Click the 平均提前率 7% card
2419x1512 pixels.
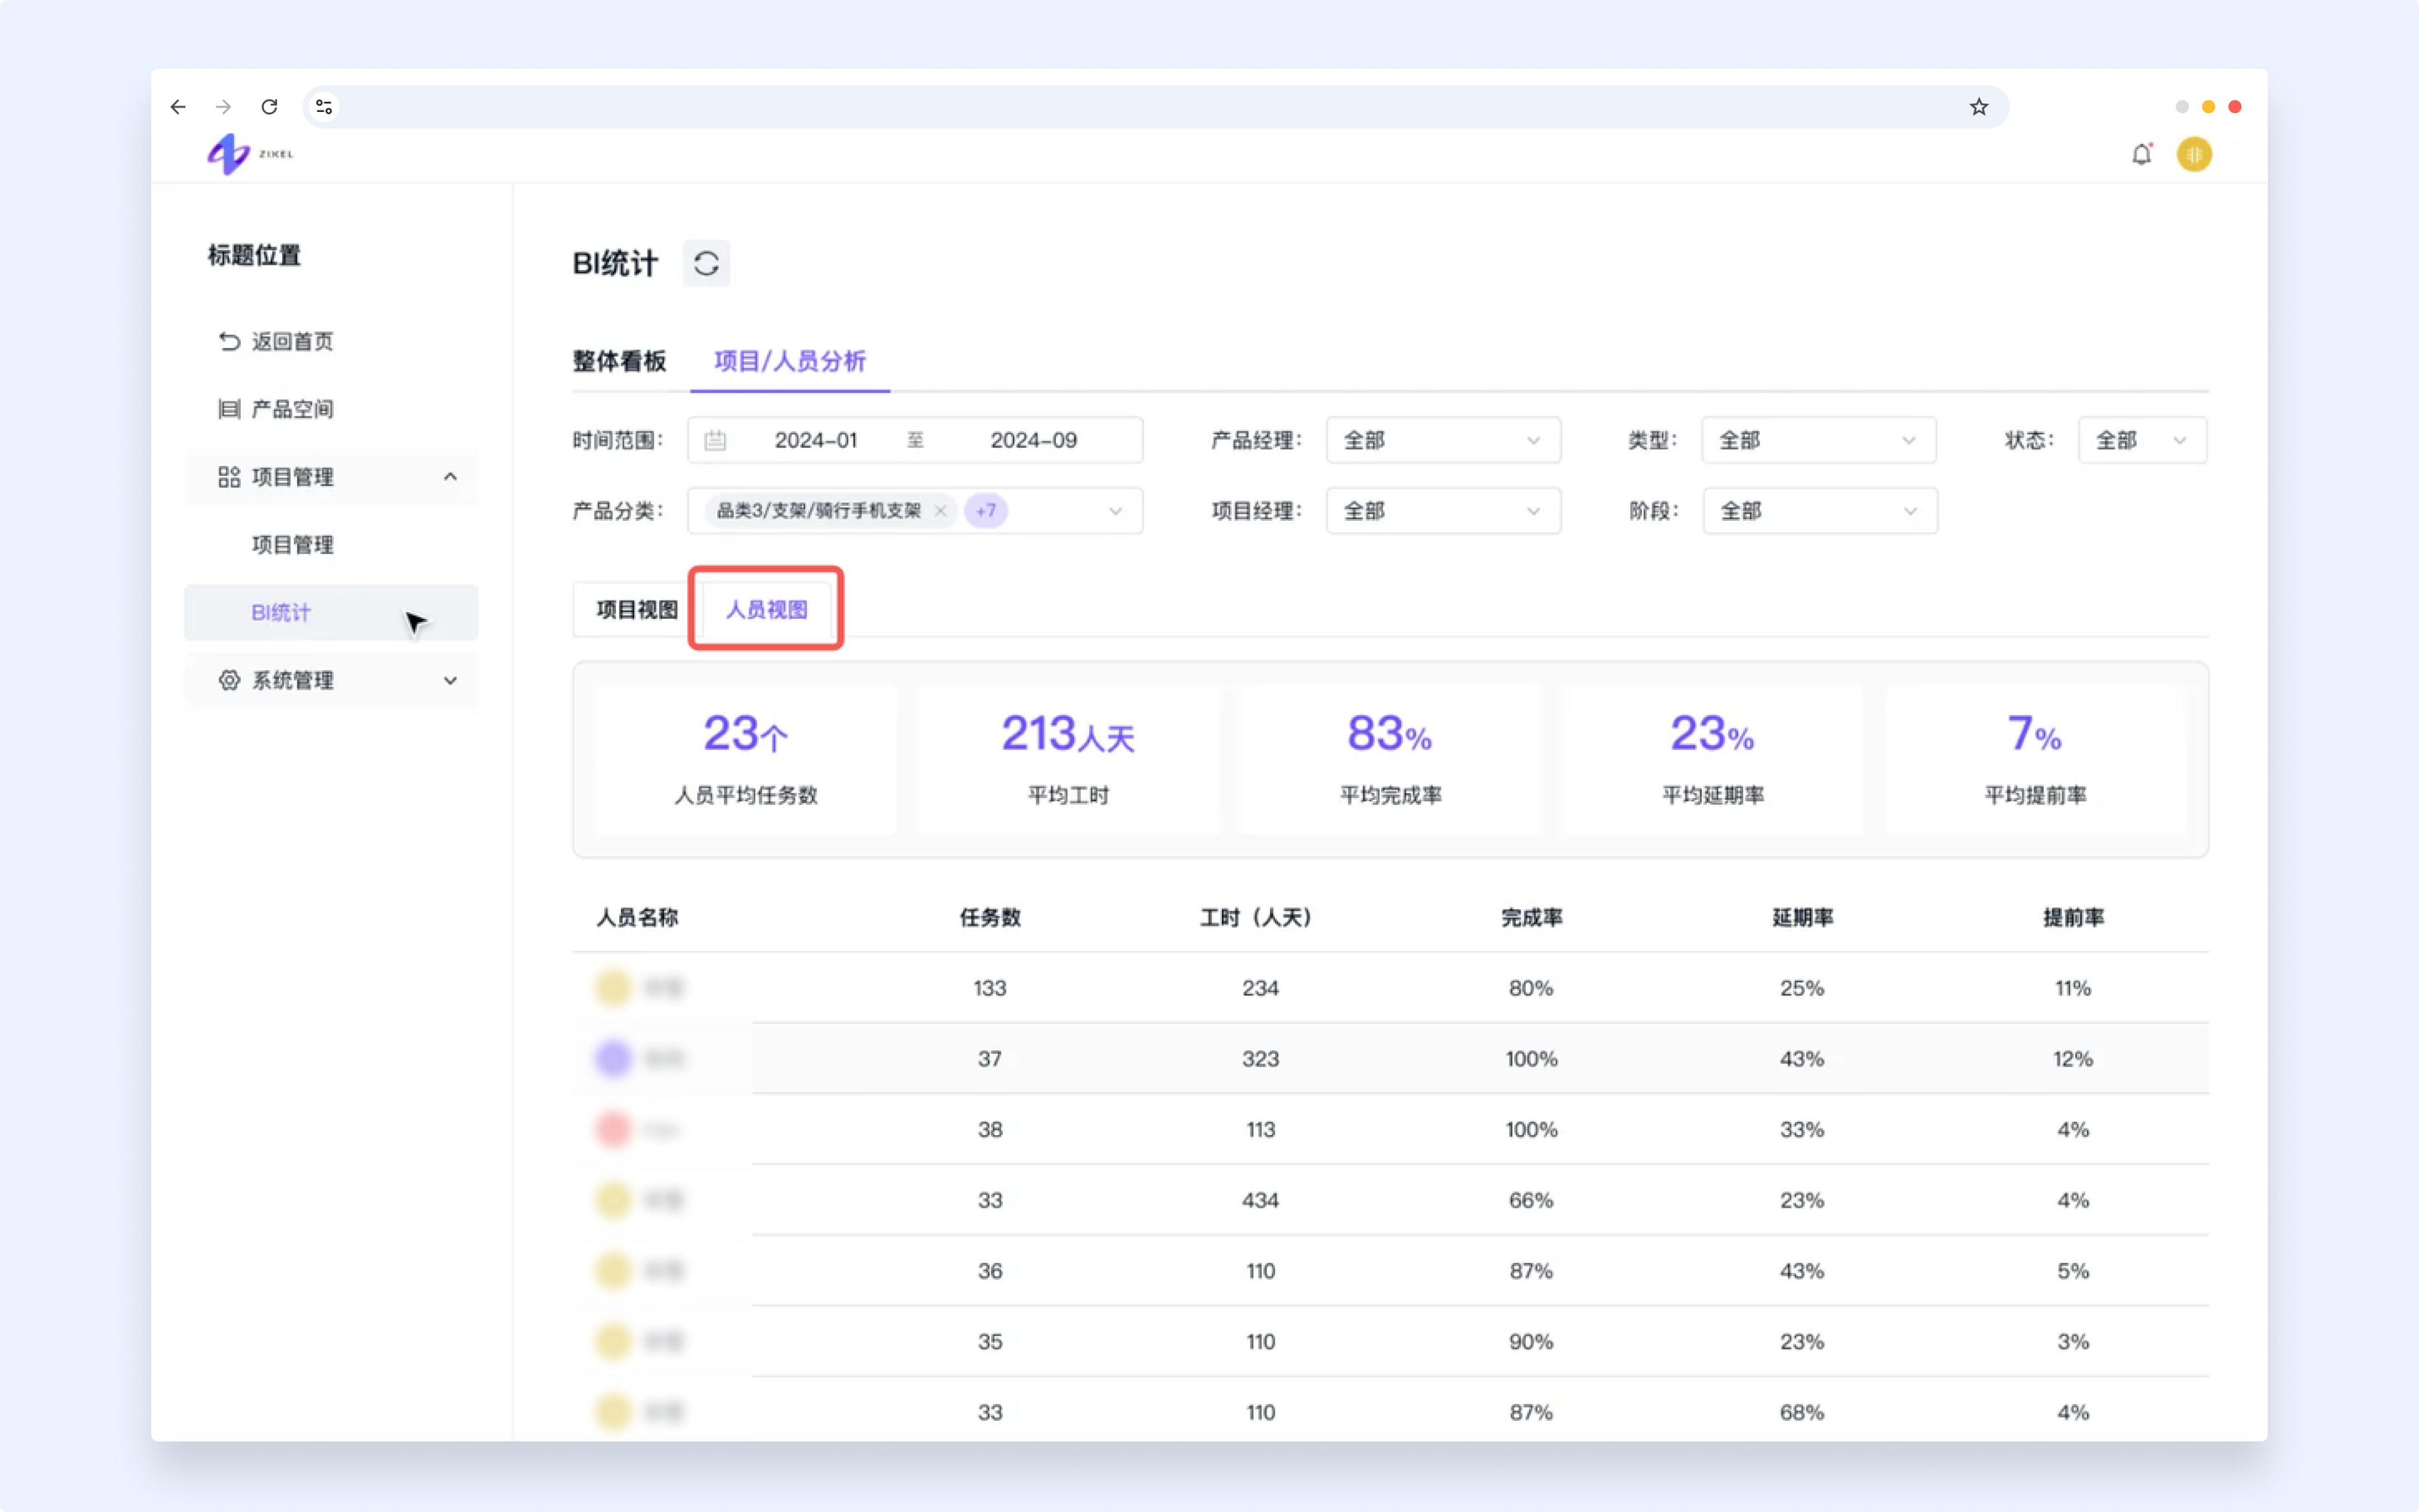click(2035, 760)
